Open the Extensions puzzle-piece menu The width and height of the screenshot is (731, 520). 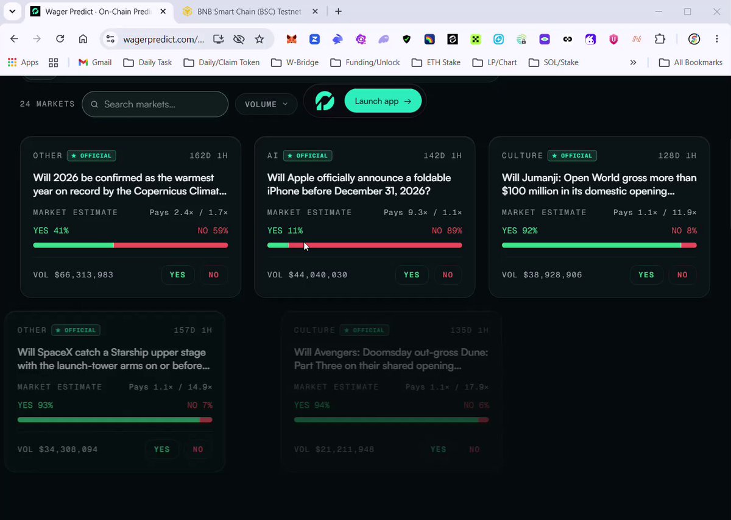pos(660,39)
